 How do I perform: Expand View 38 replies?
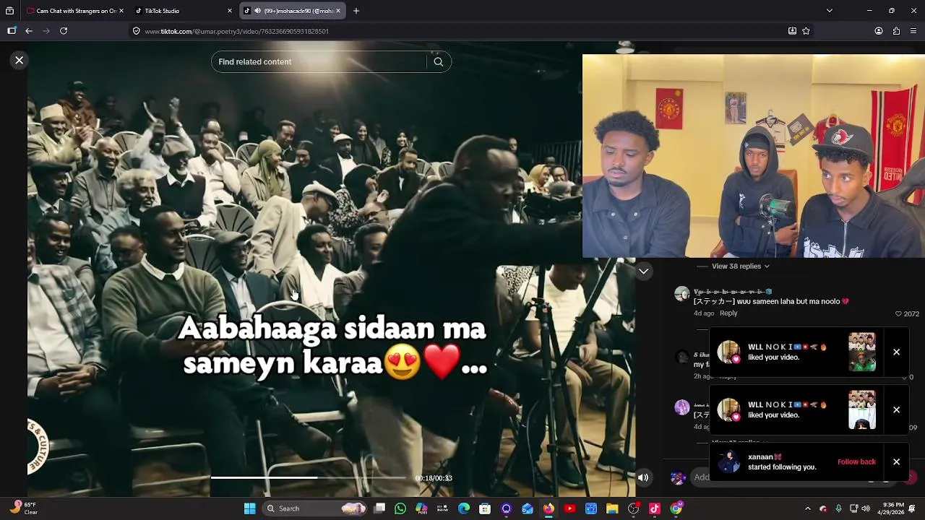pos(740,266)
